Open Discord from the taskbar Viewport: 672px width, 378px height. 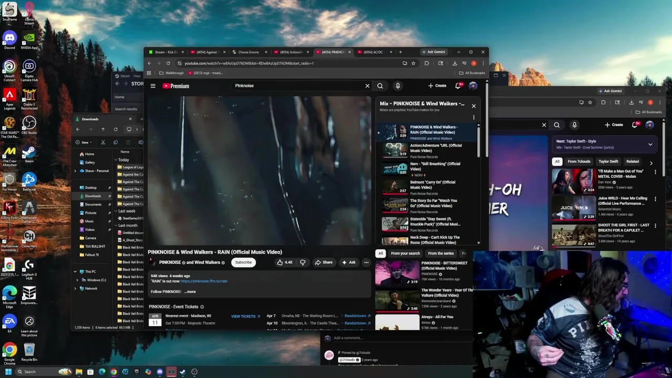click(160, 372)
